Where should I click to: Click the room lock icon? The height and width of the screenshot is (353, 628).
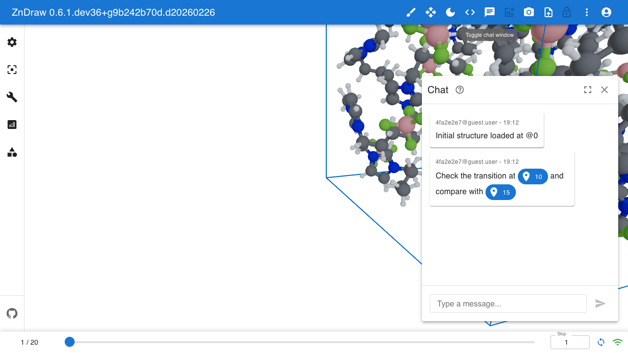[567, 12]
